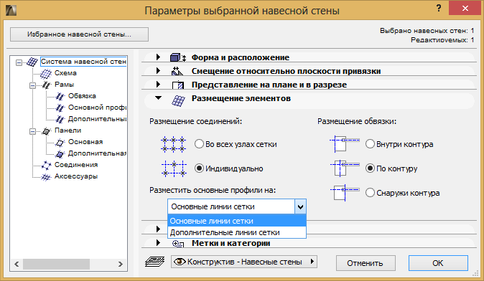Image resolution: width=484 pixels, height=281 pixels.
Task: Click the individual junction placement diagram
Action: pos(174,168)
